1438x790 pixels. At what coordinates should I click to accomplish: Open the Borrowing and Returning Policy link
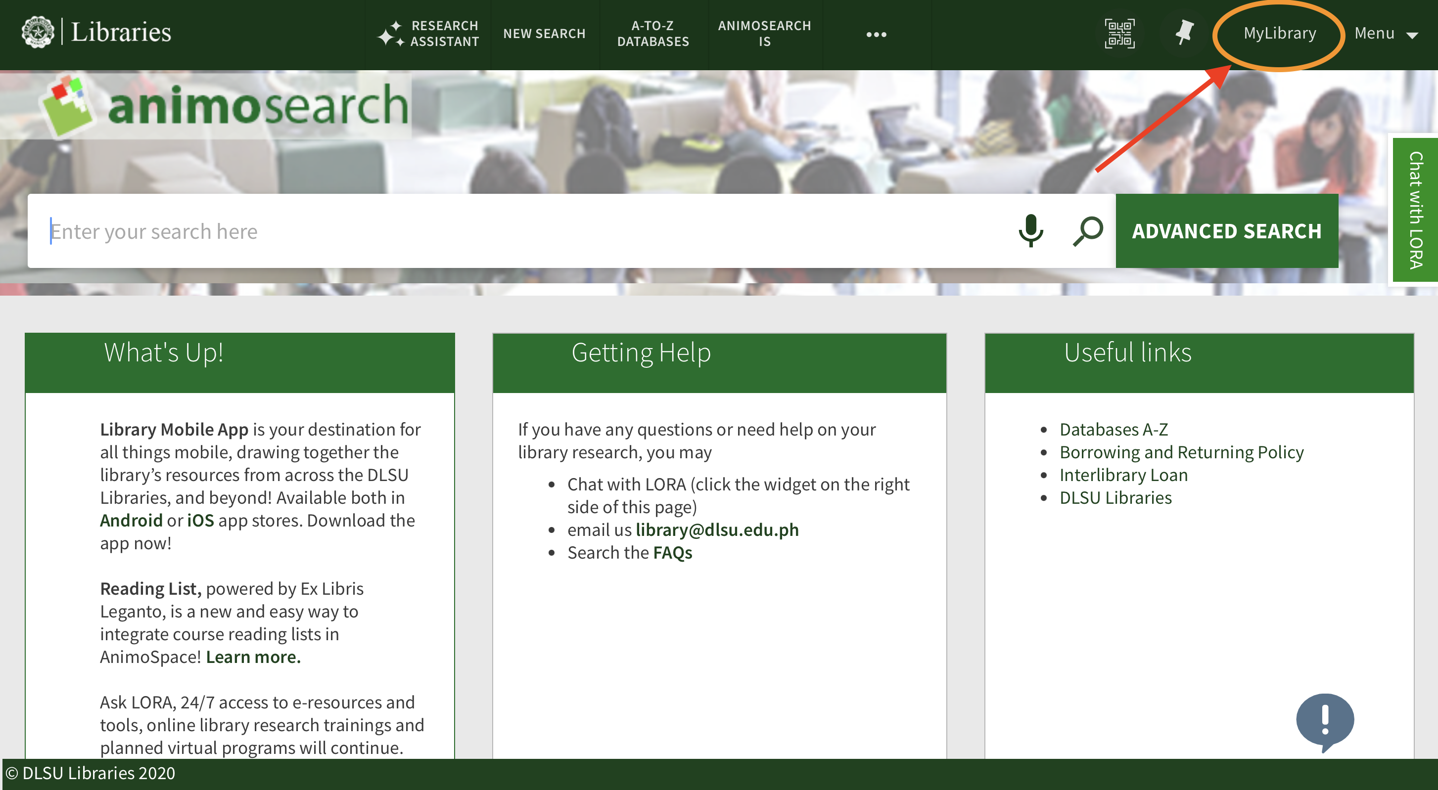pos(1181,452)
